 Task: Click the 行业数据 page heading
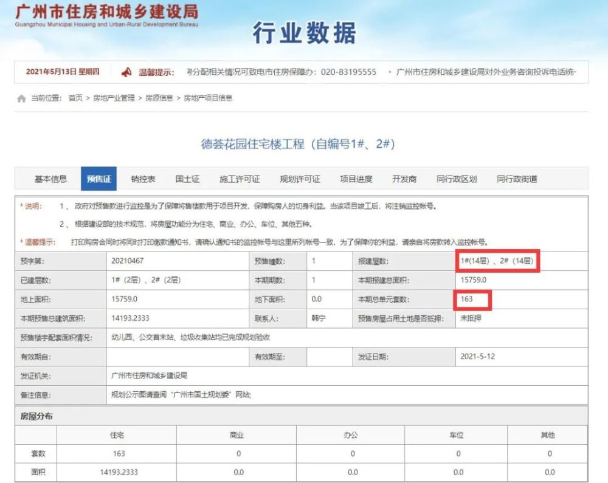[x=304, y=33]
